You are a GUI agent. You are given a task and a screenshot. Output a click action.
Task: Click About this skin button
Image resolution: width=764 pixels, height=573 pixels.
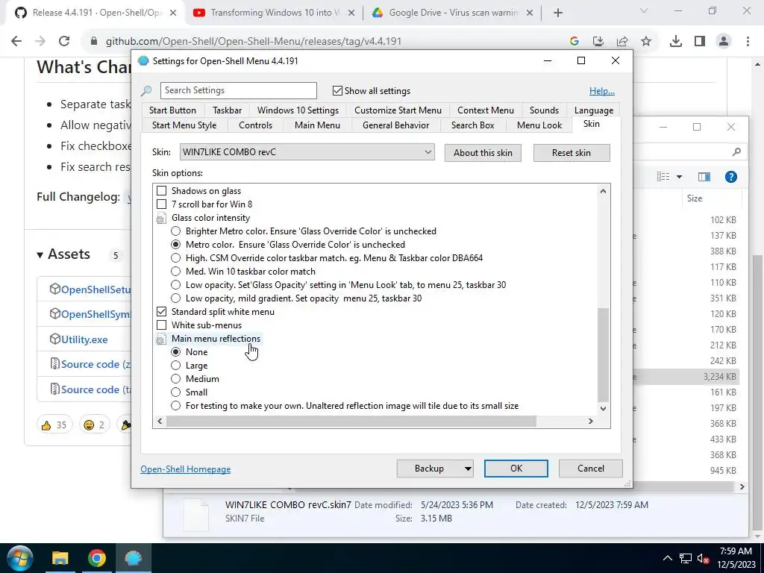point(483,152)
